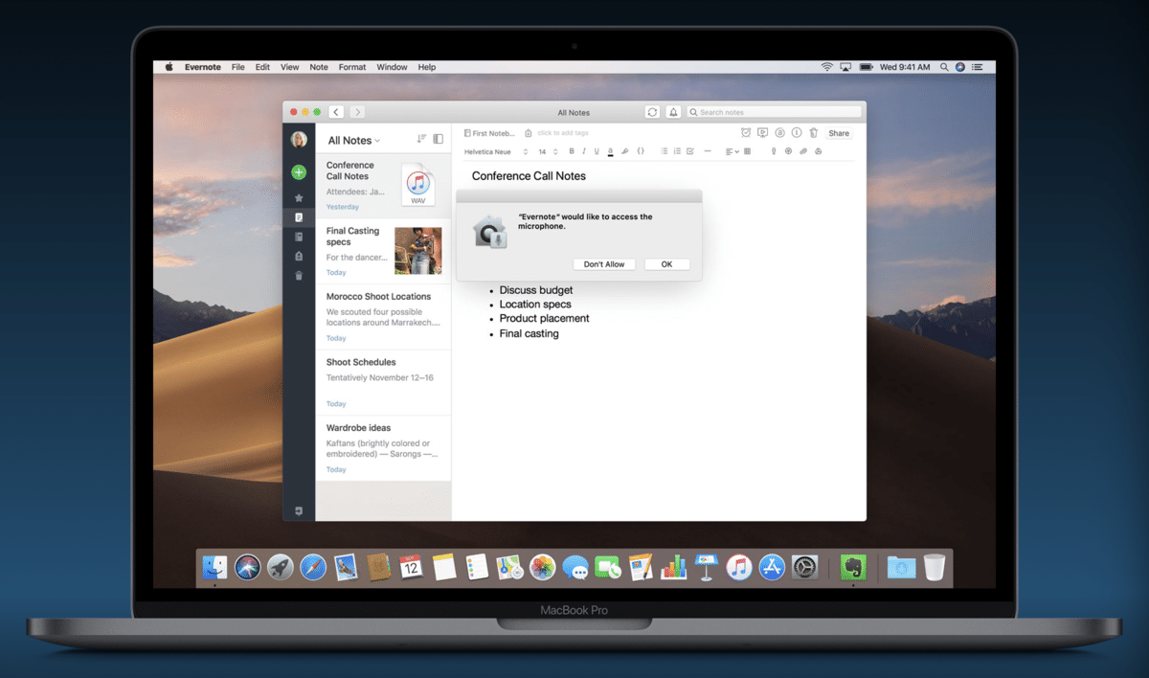Toggle underline formatting

(597, 151)
